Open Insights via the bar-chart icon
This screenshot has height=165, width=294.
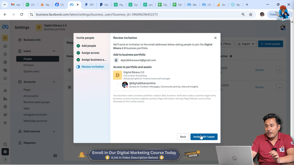5,99
